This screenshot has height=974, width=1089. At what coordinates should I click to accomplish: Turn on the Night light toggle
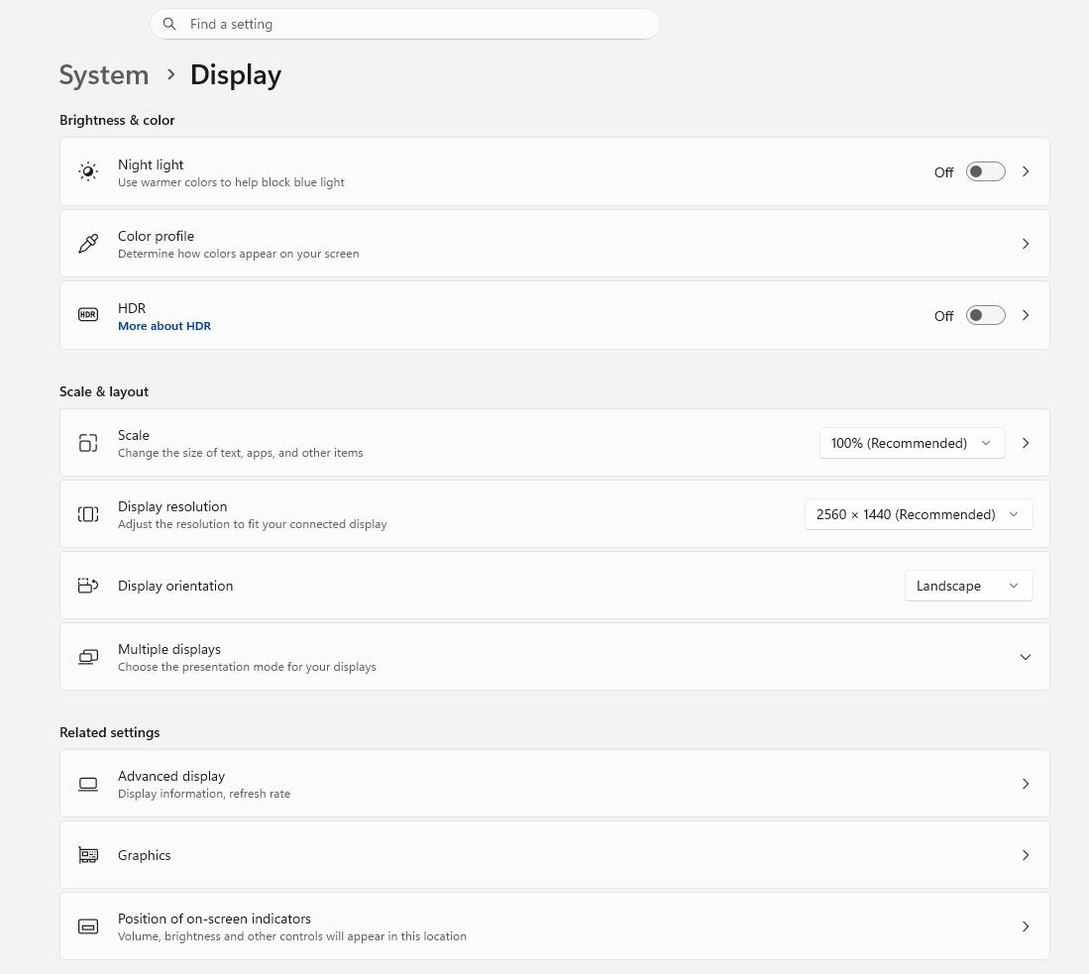[x=985, y=171]
